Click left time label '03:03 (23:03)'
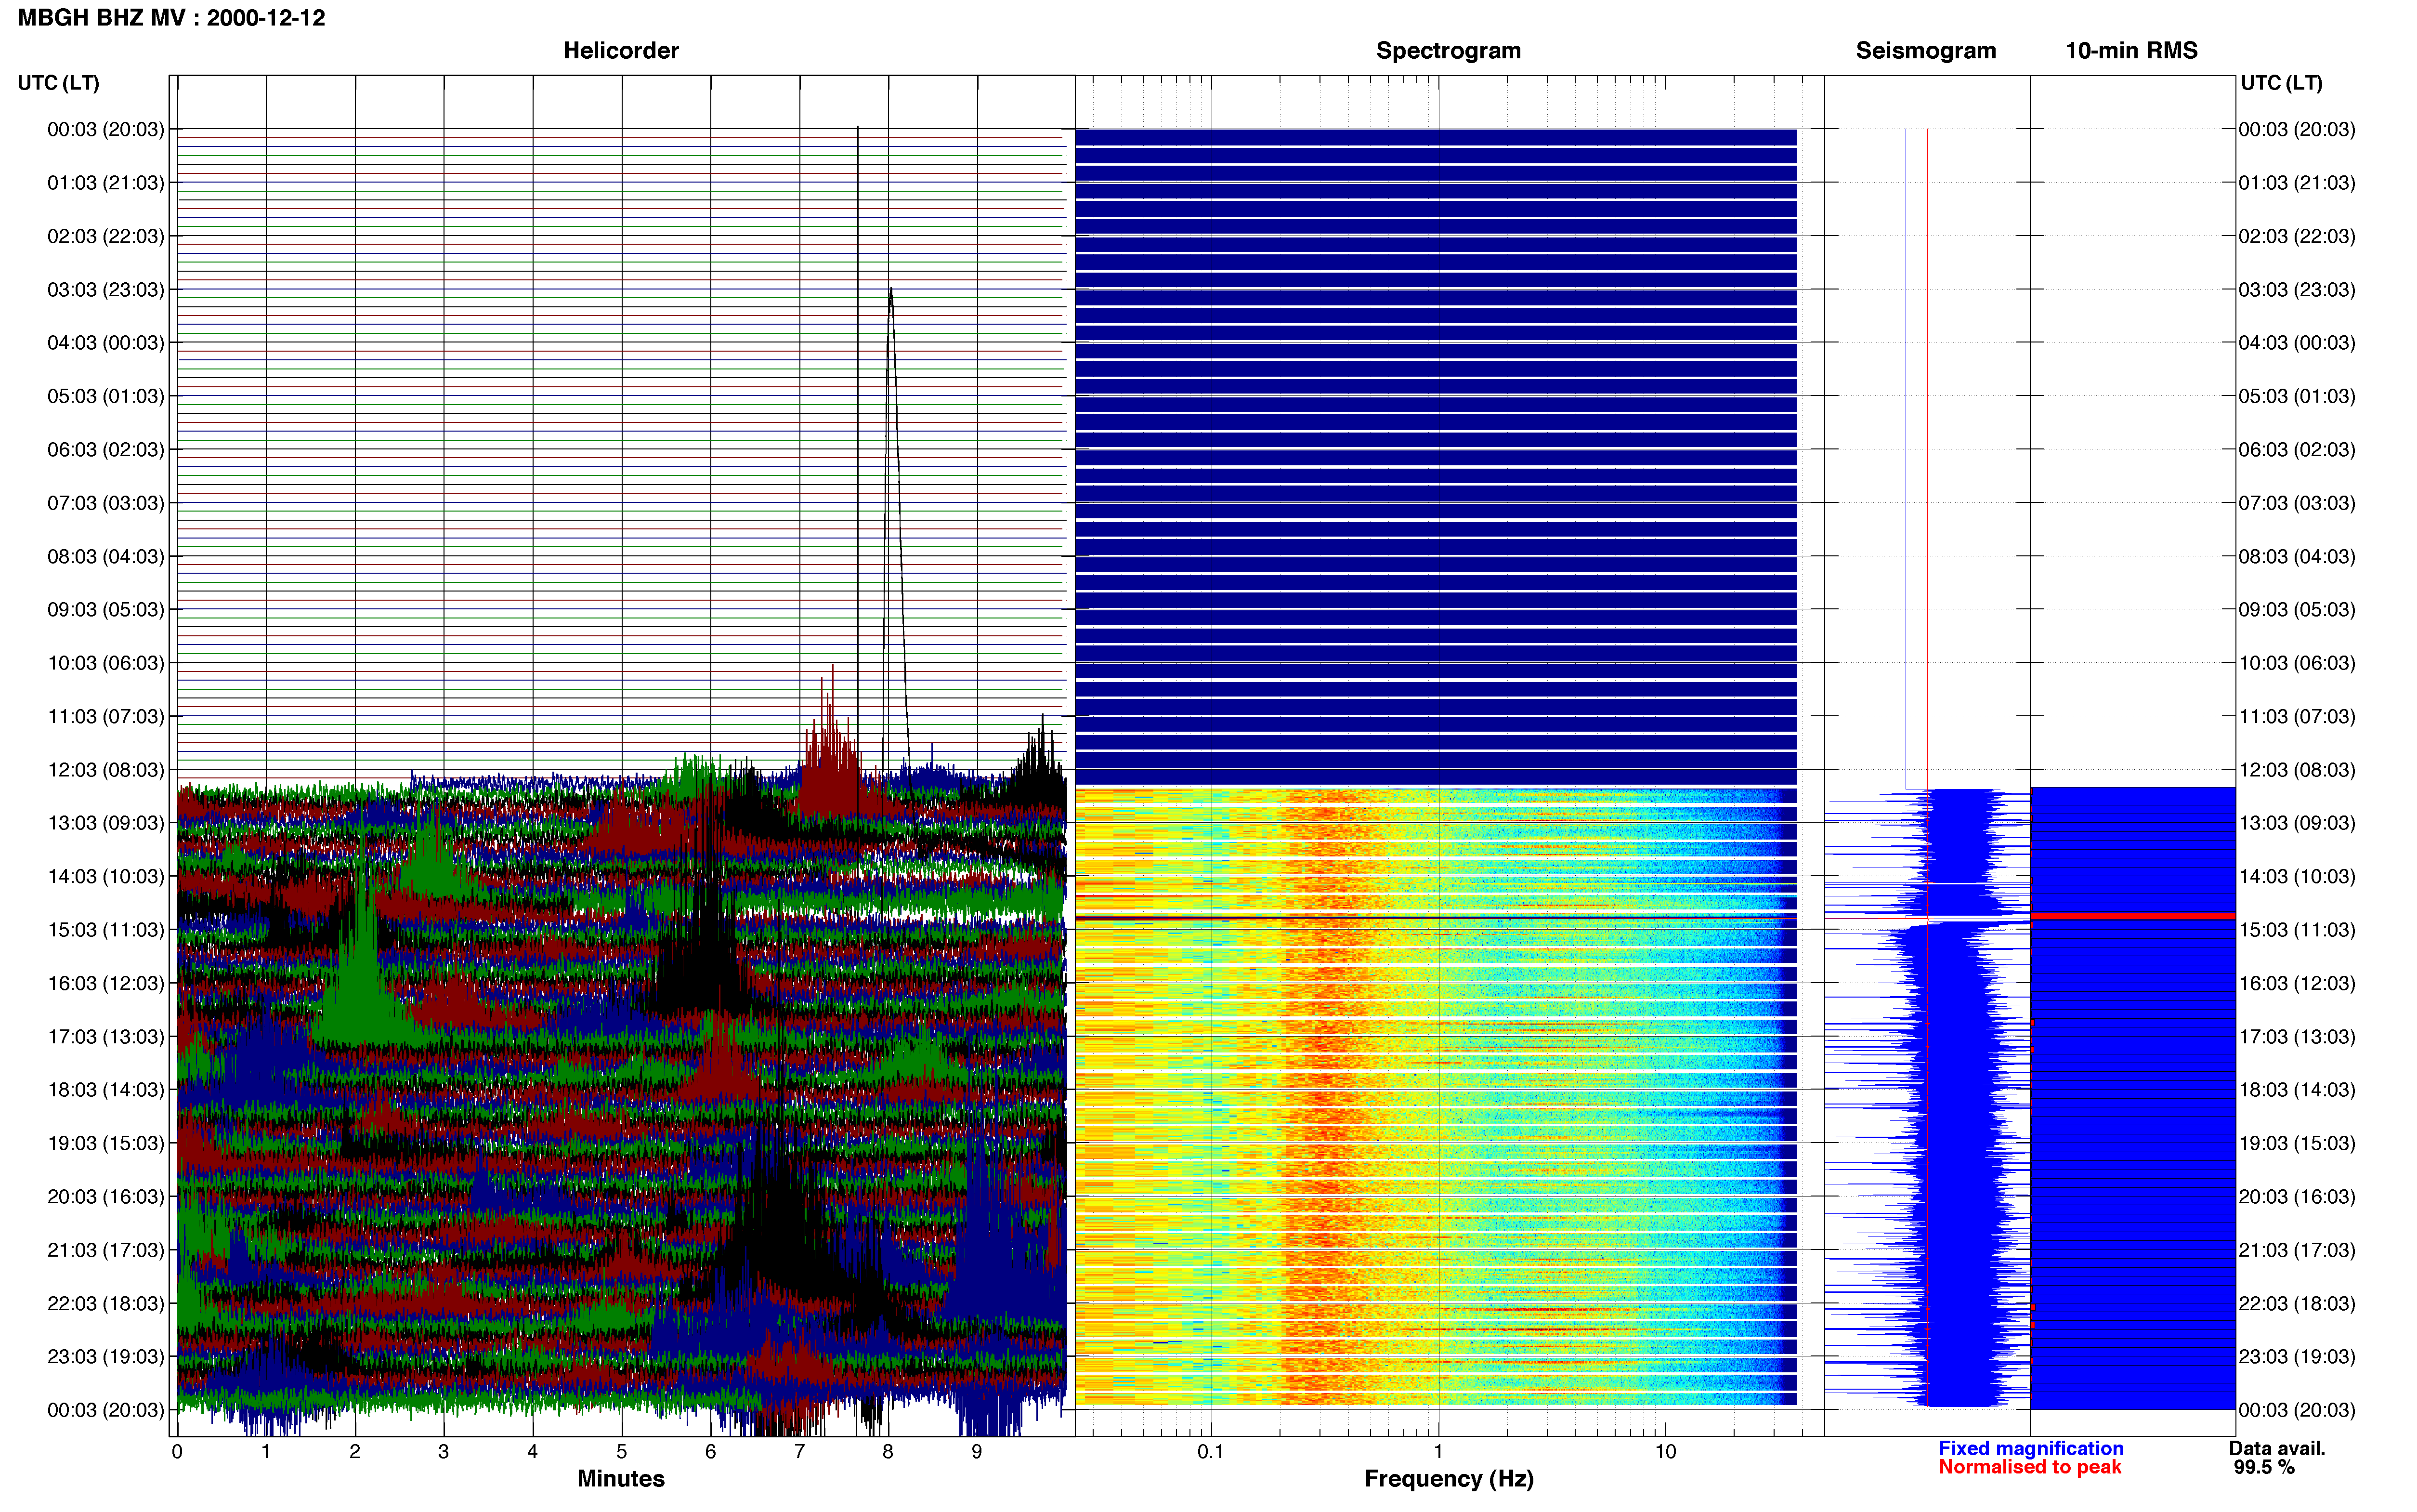 (x=106, y=290)
